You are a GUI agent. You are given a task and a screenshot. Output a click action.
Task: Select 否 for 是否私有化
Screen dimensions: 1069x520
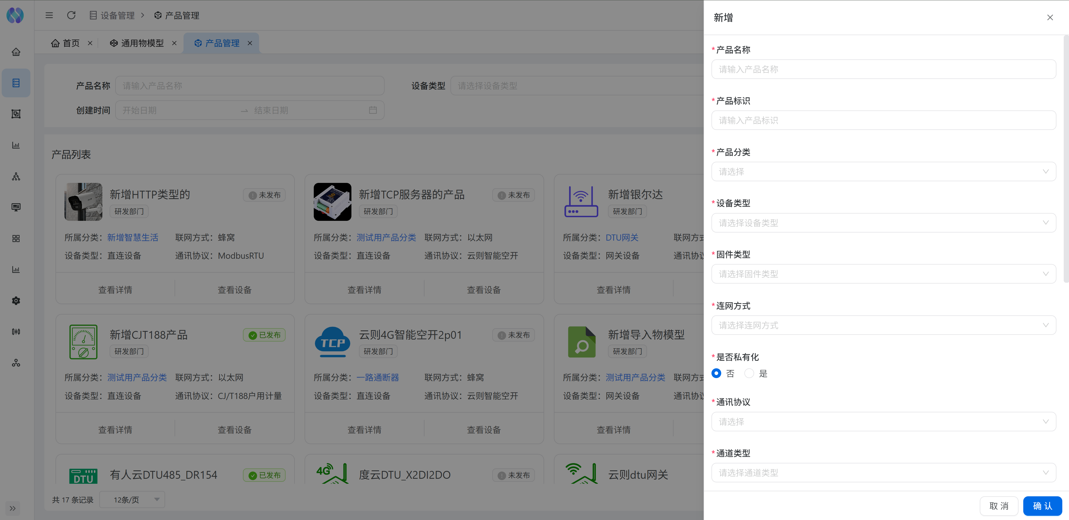[716, 374]
